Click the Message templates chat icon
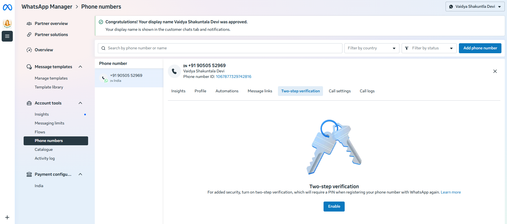Image resolution: width=507 pixels, height=224 pixels. pyautogui.click(x=29, y=67)
